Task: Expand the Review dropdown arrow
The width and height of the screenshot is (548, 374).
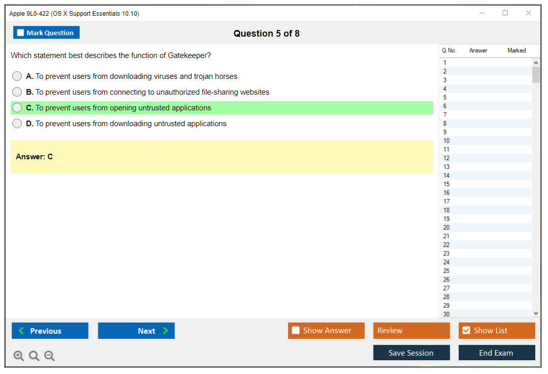Action: (442, 331)
